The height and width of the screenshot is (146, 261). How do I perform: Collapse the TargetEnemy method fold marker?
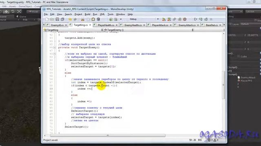(x=54, y=47)
